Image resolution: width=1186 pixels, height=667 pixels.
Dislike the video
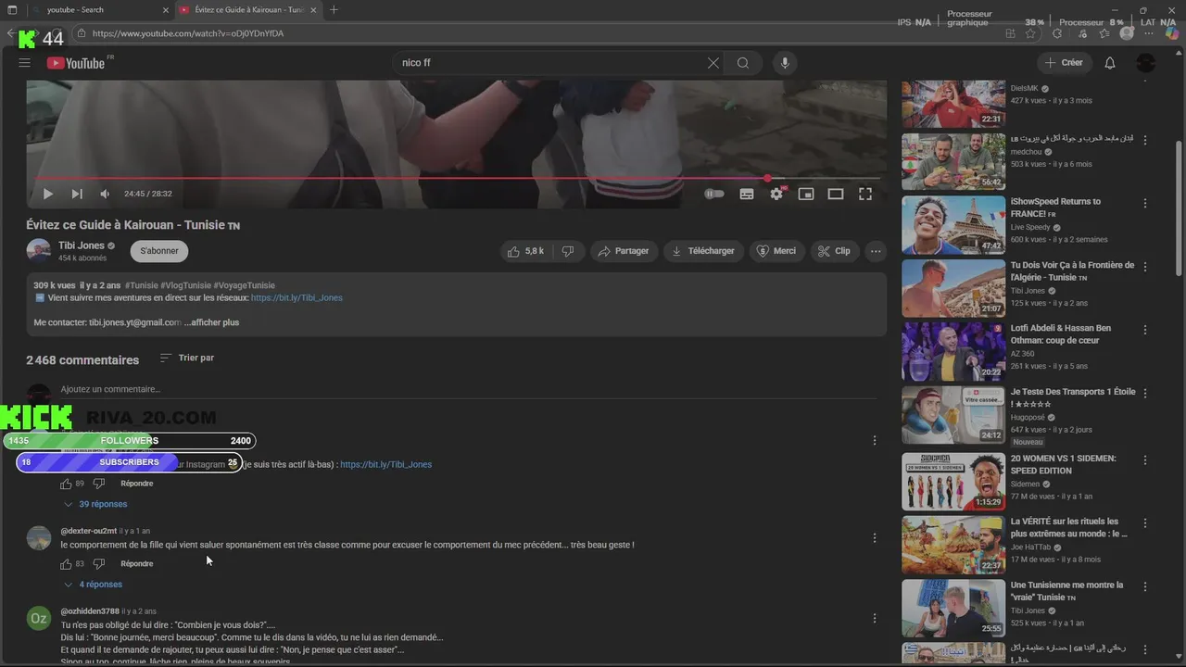click(x=568, y=251)
